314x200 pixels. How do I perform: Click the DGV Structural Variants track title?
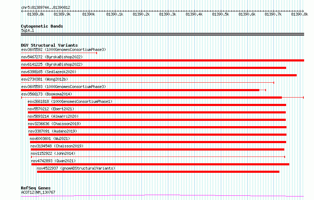point(49,45)
